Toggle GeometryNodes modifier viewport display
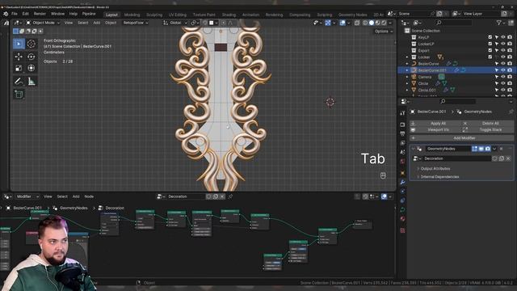The width and height of the screenshot is (517, 291). pyautogui.click(x=481, y=149)
